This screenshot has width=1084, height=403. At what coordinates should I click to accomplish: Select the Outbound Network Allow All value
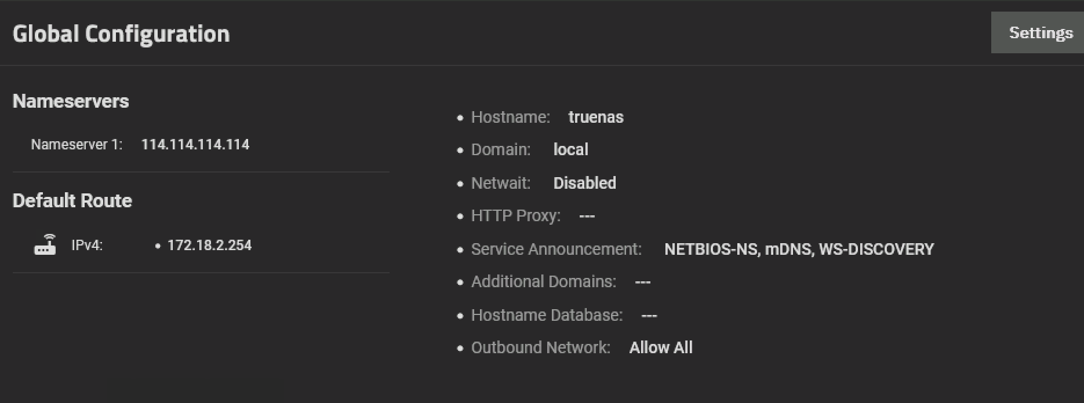pos(661,347)
